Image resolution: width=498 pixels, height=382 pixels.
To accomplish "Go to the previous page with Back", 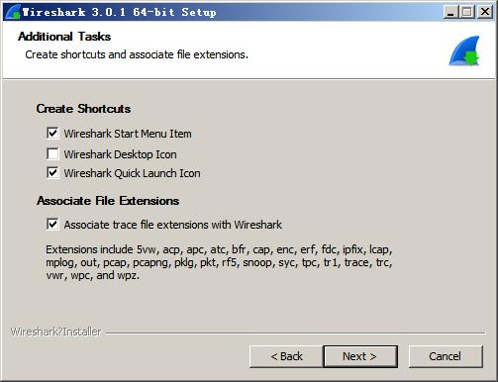I will point(286,356).
